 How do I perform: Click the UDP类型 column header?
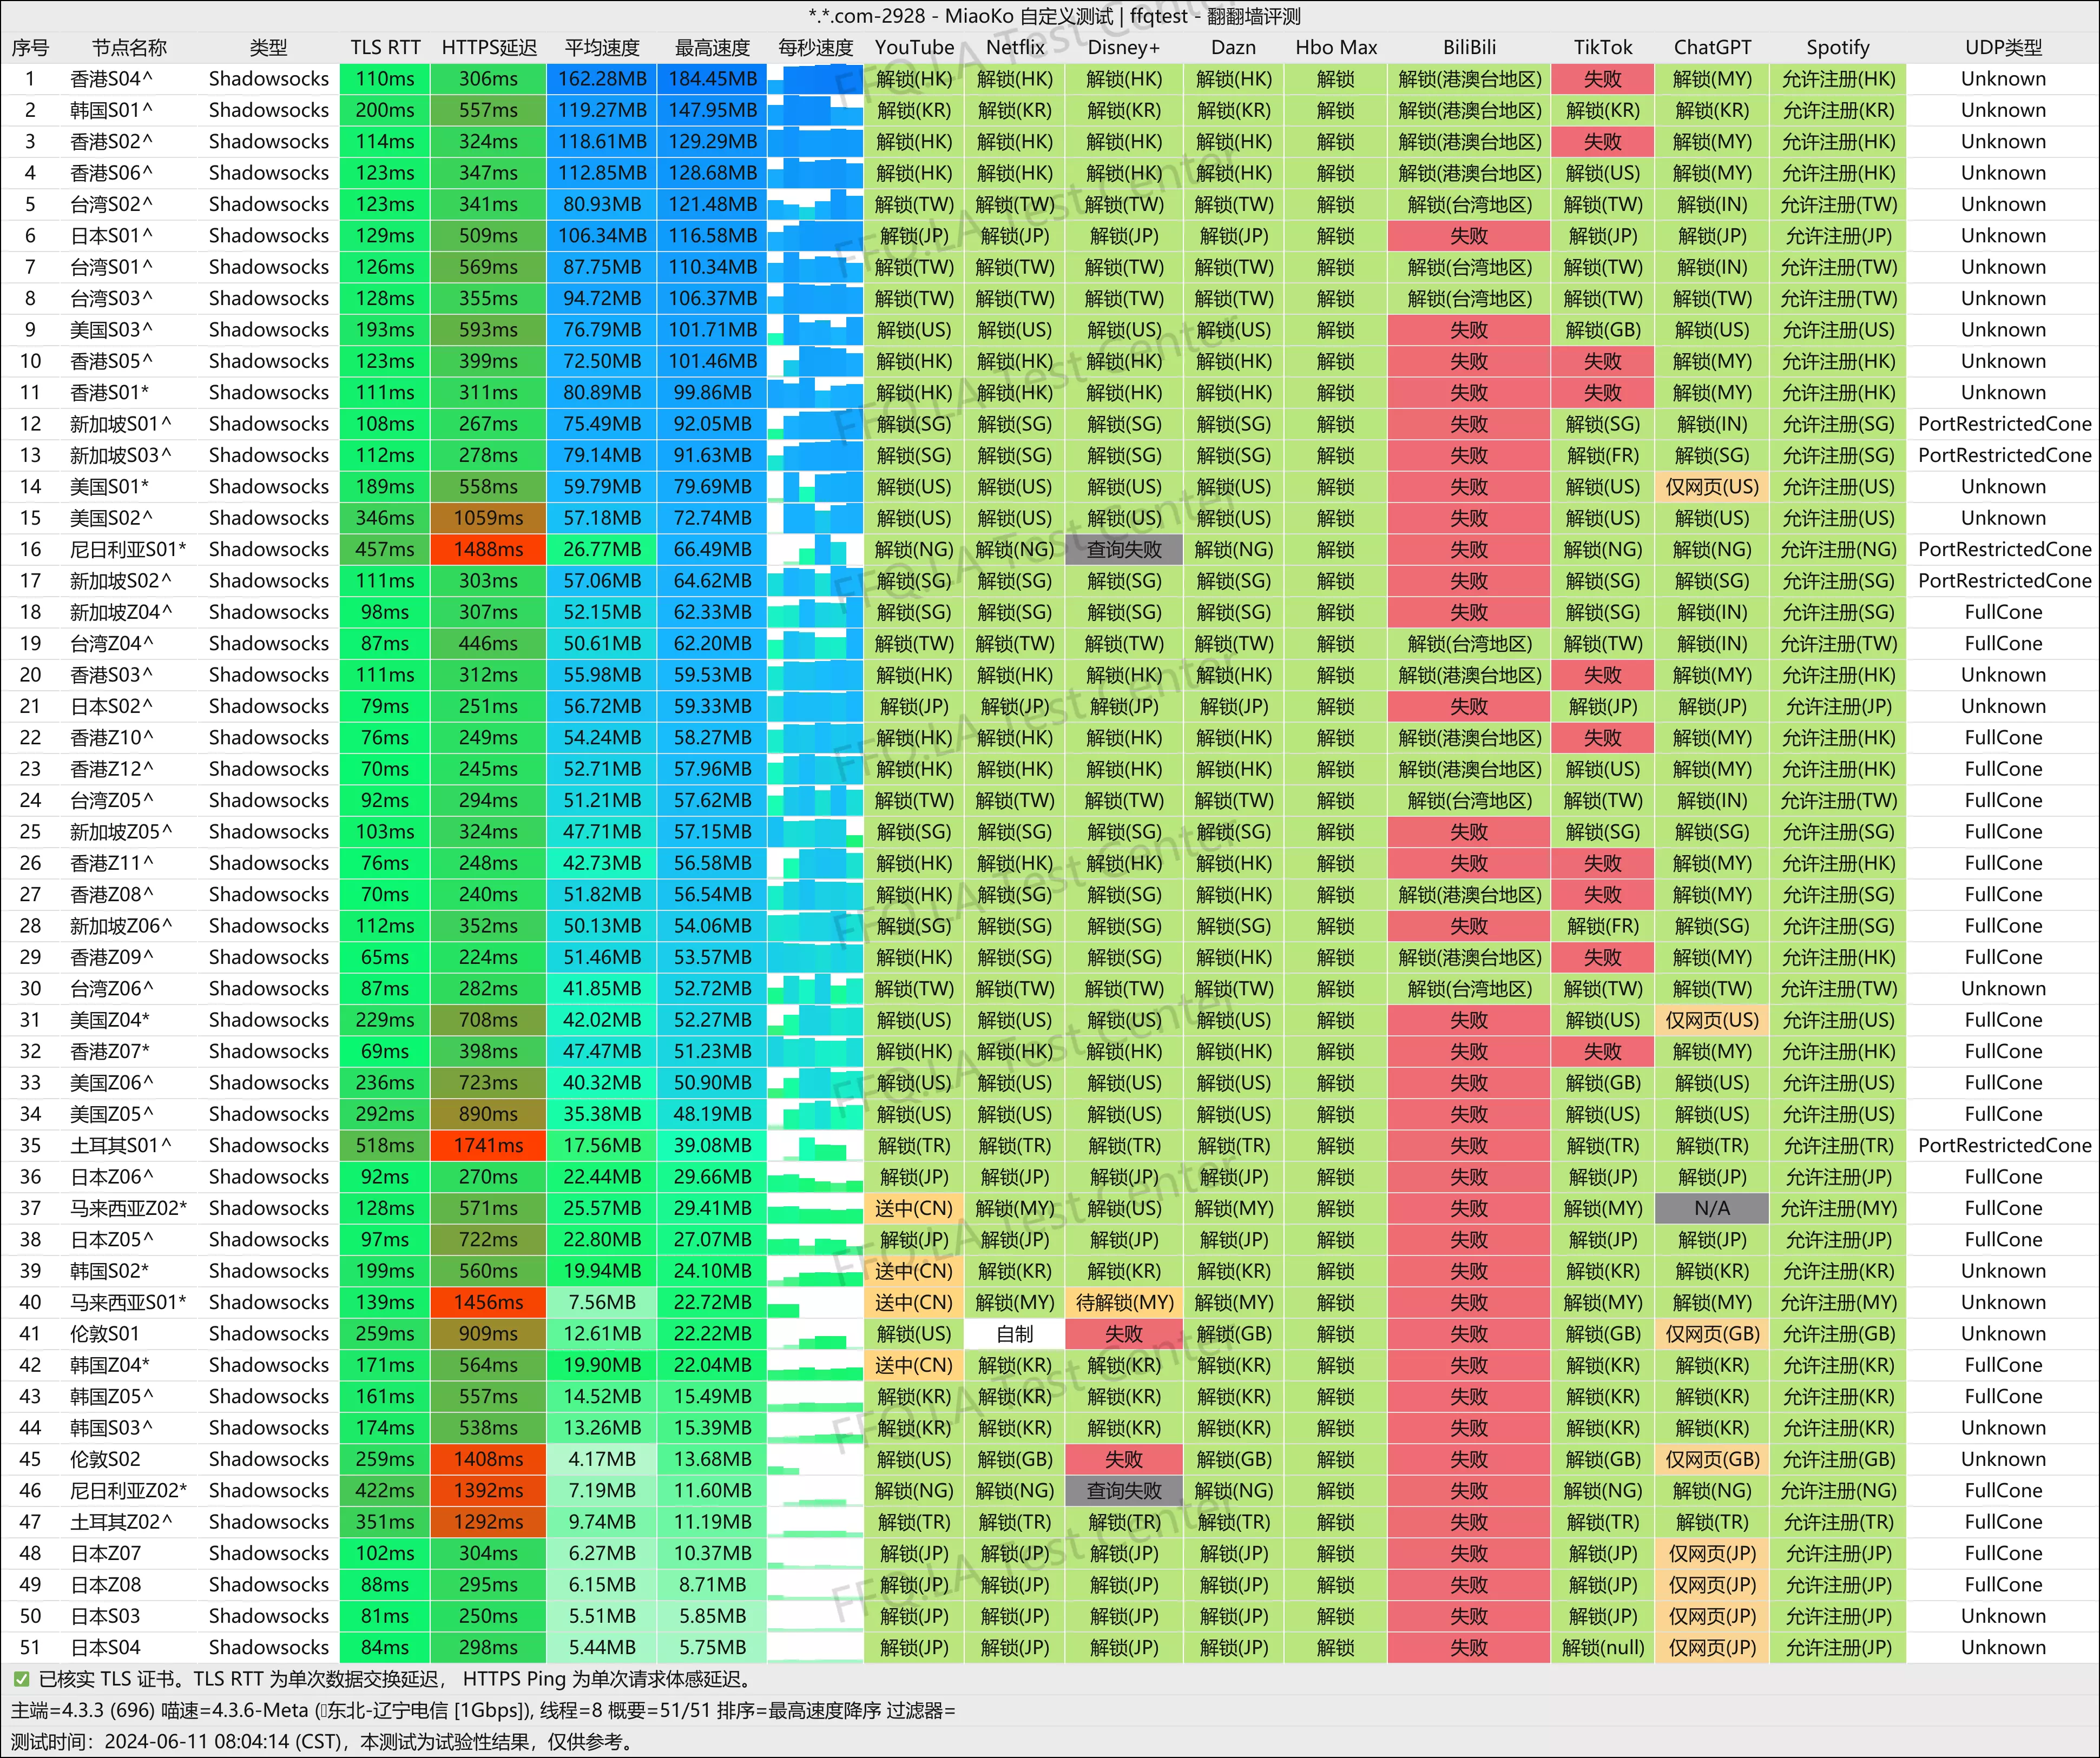coord(2002,47)
